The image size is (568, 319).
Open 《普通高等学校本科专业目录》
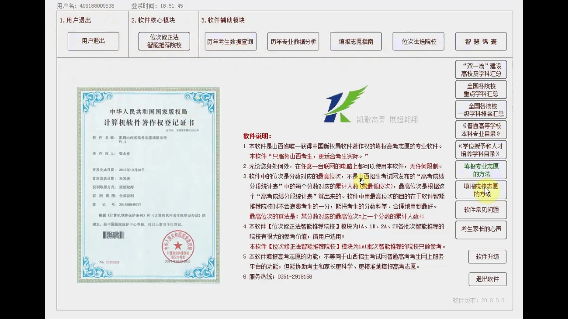(x=481, y=130)
